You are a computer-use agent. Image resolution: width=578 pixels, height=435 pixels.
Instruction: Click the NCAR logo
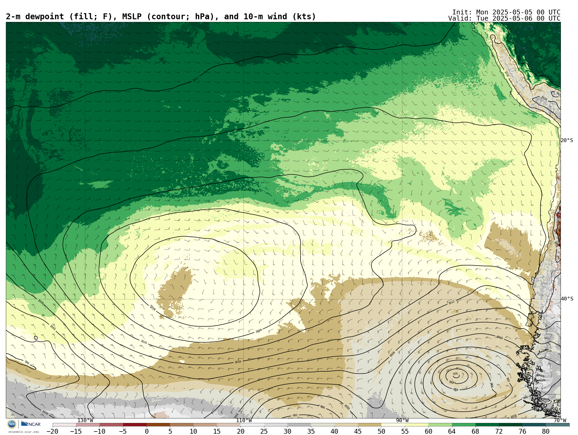coord(31,424)
